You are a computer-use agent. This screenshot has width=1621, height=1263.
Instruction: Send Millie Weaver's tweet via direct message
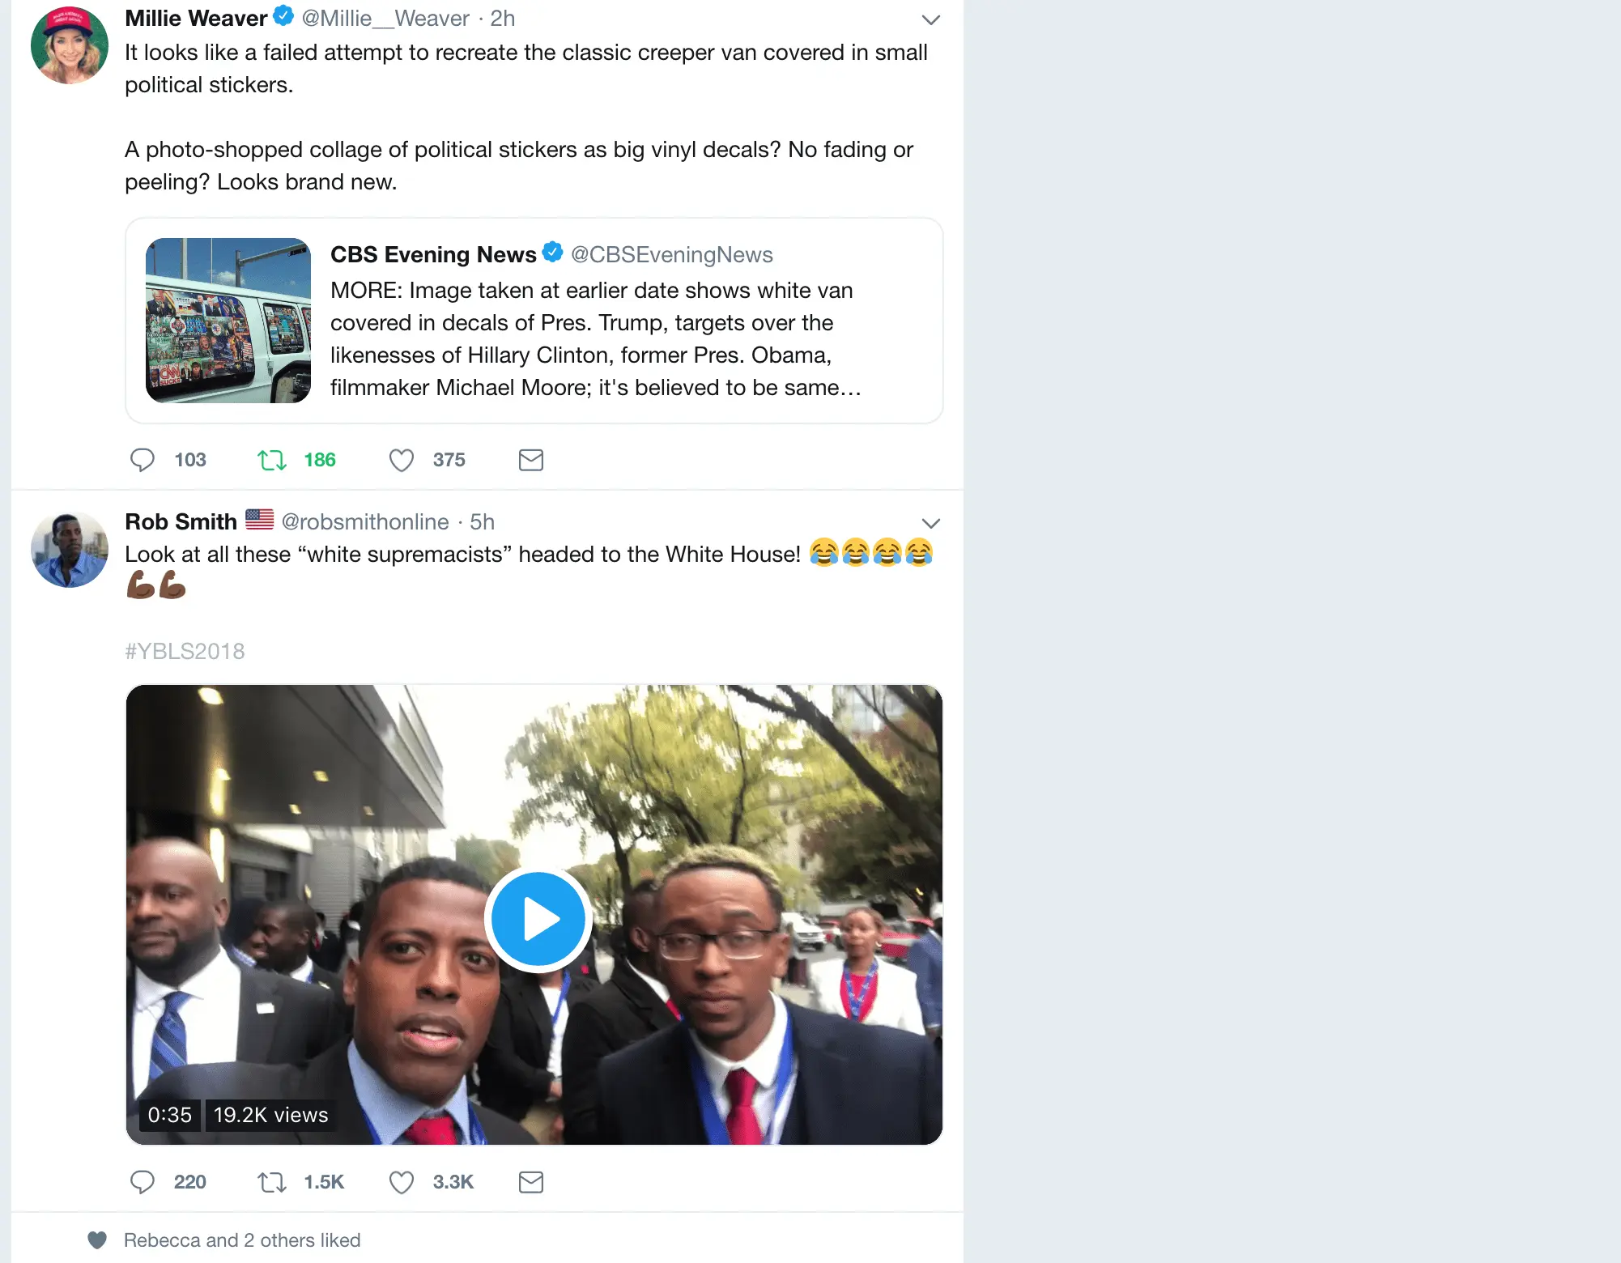[531, 460]
